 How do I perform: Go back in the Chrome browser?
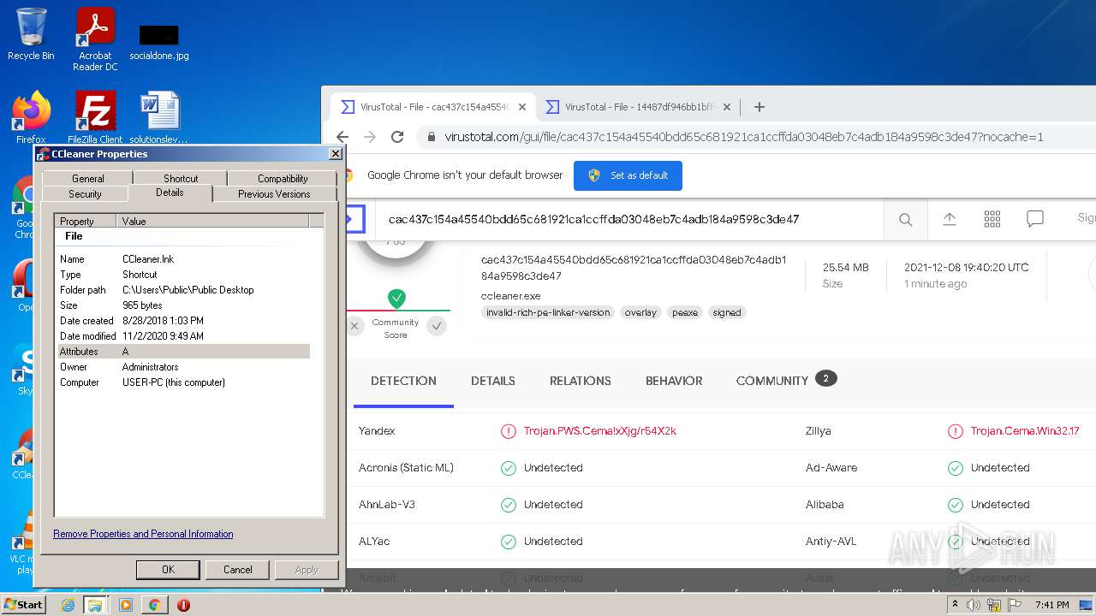click(342, 137)
